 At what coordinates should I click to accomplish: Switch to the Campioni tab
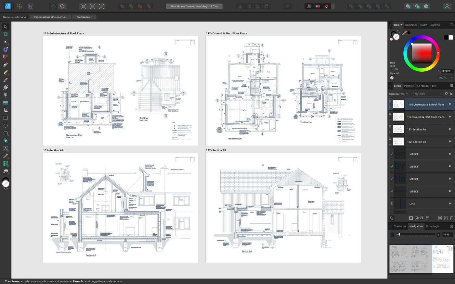[410, 25]
